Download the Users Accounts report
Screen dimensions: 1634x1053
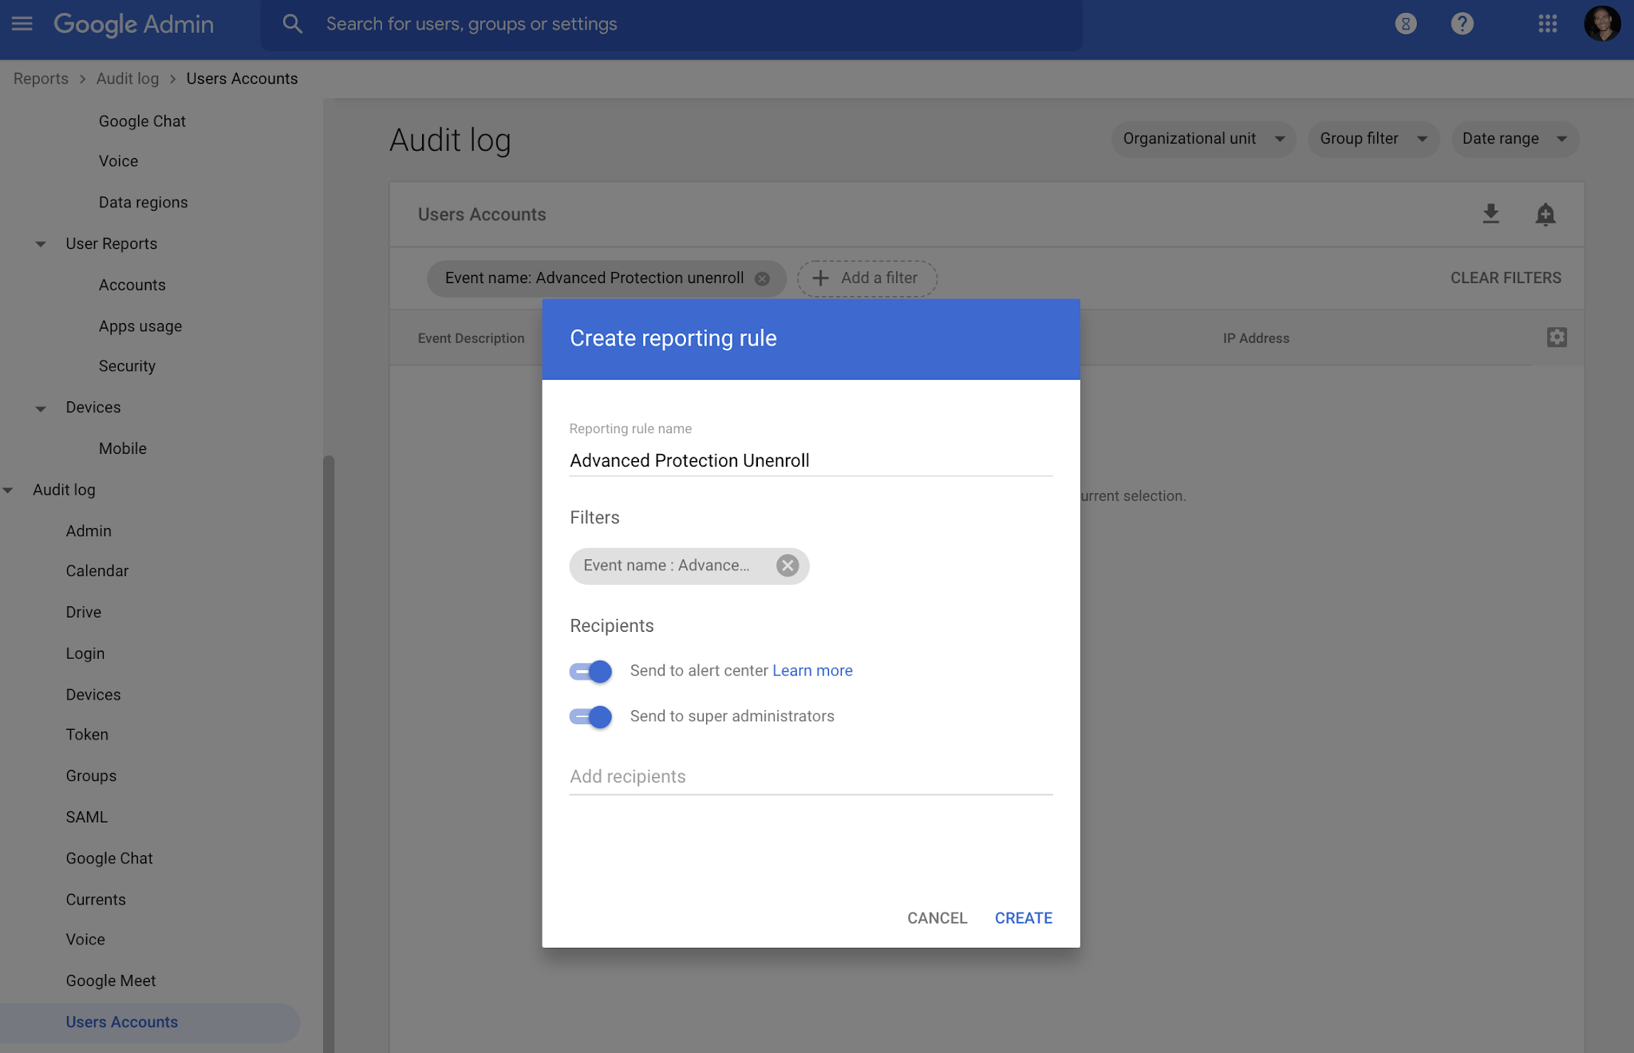[1490, 214]
